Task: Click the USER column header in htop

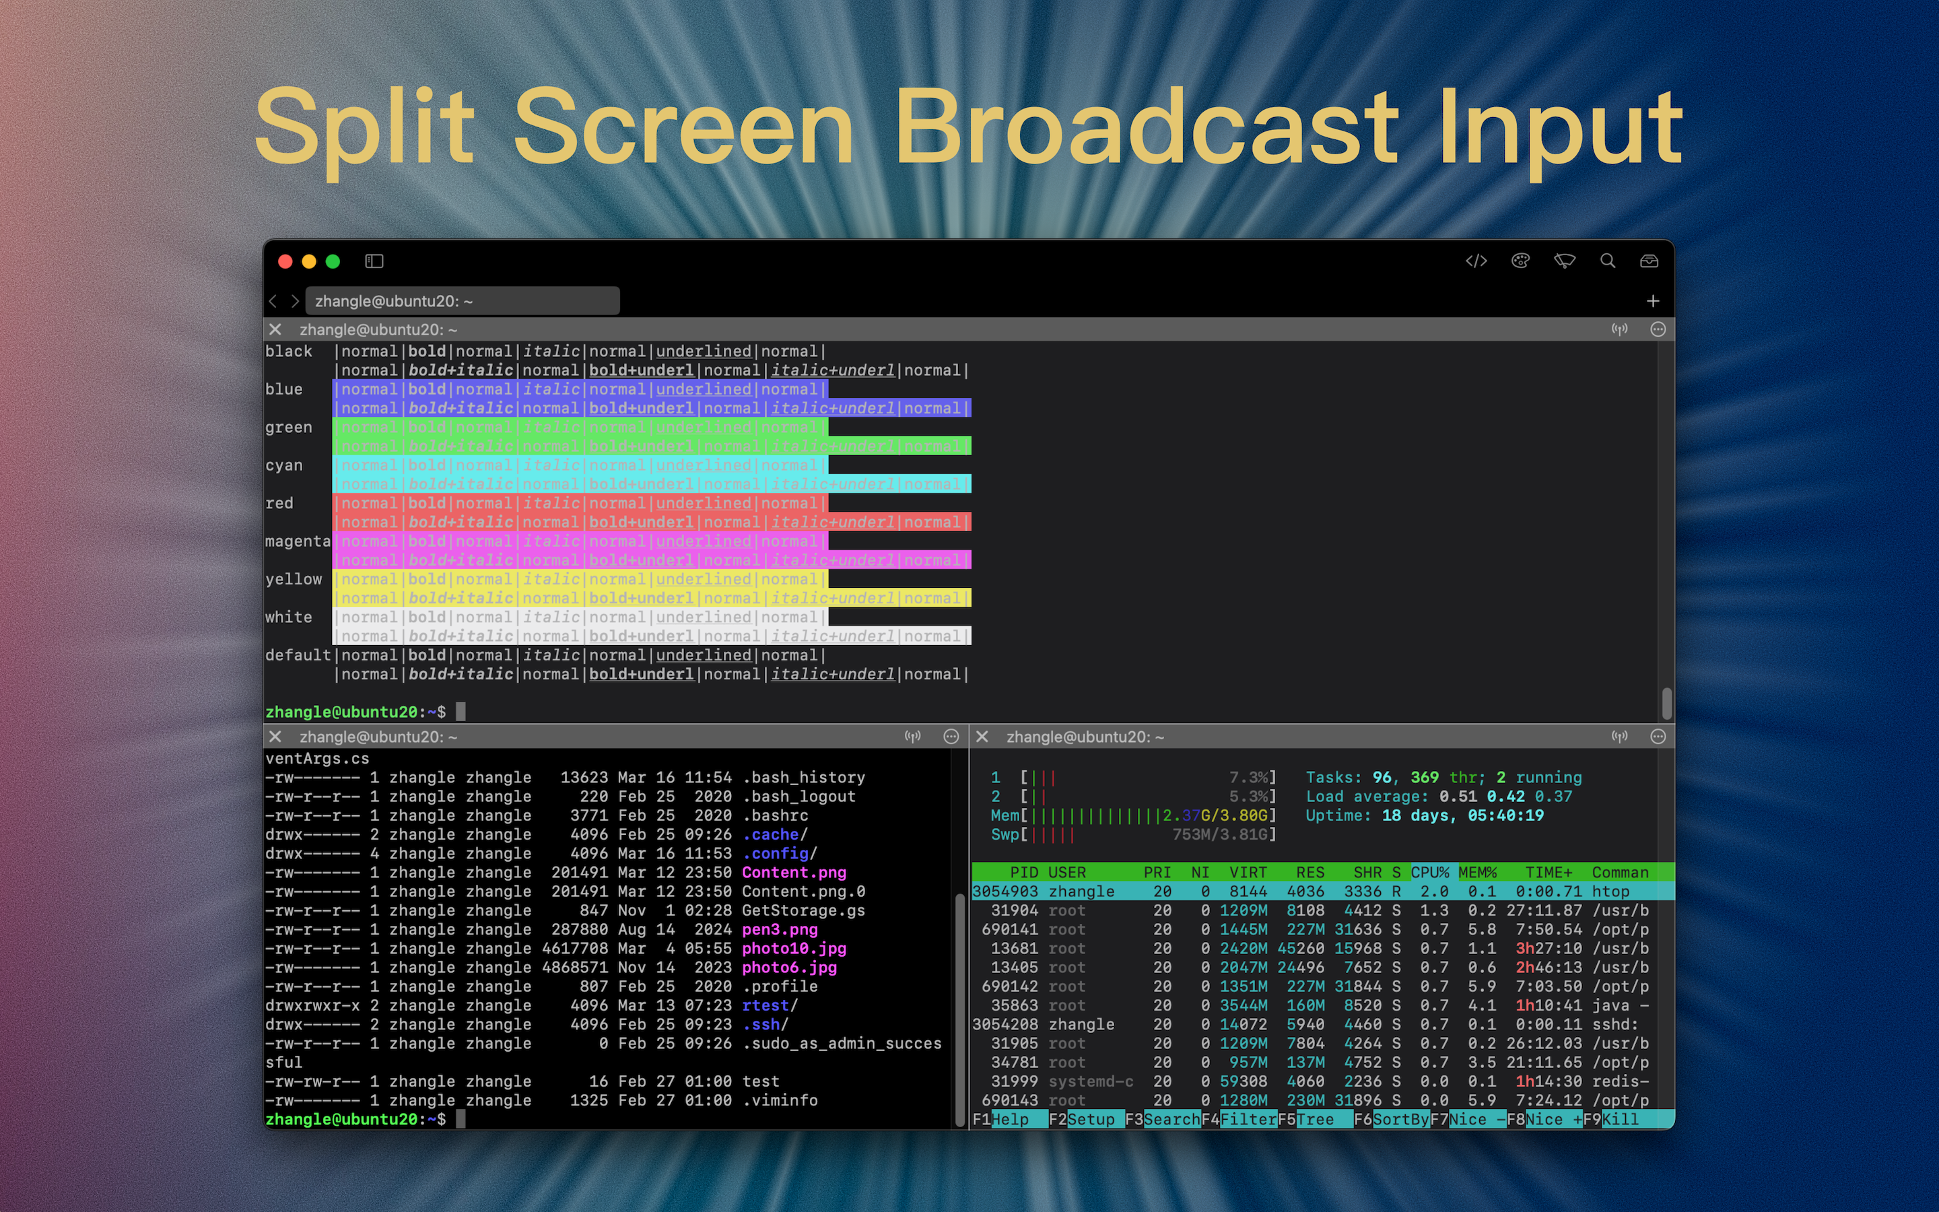Action: [1066, 872]
